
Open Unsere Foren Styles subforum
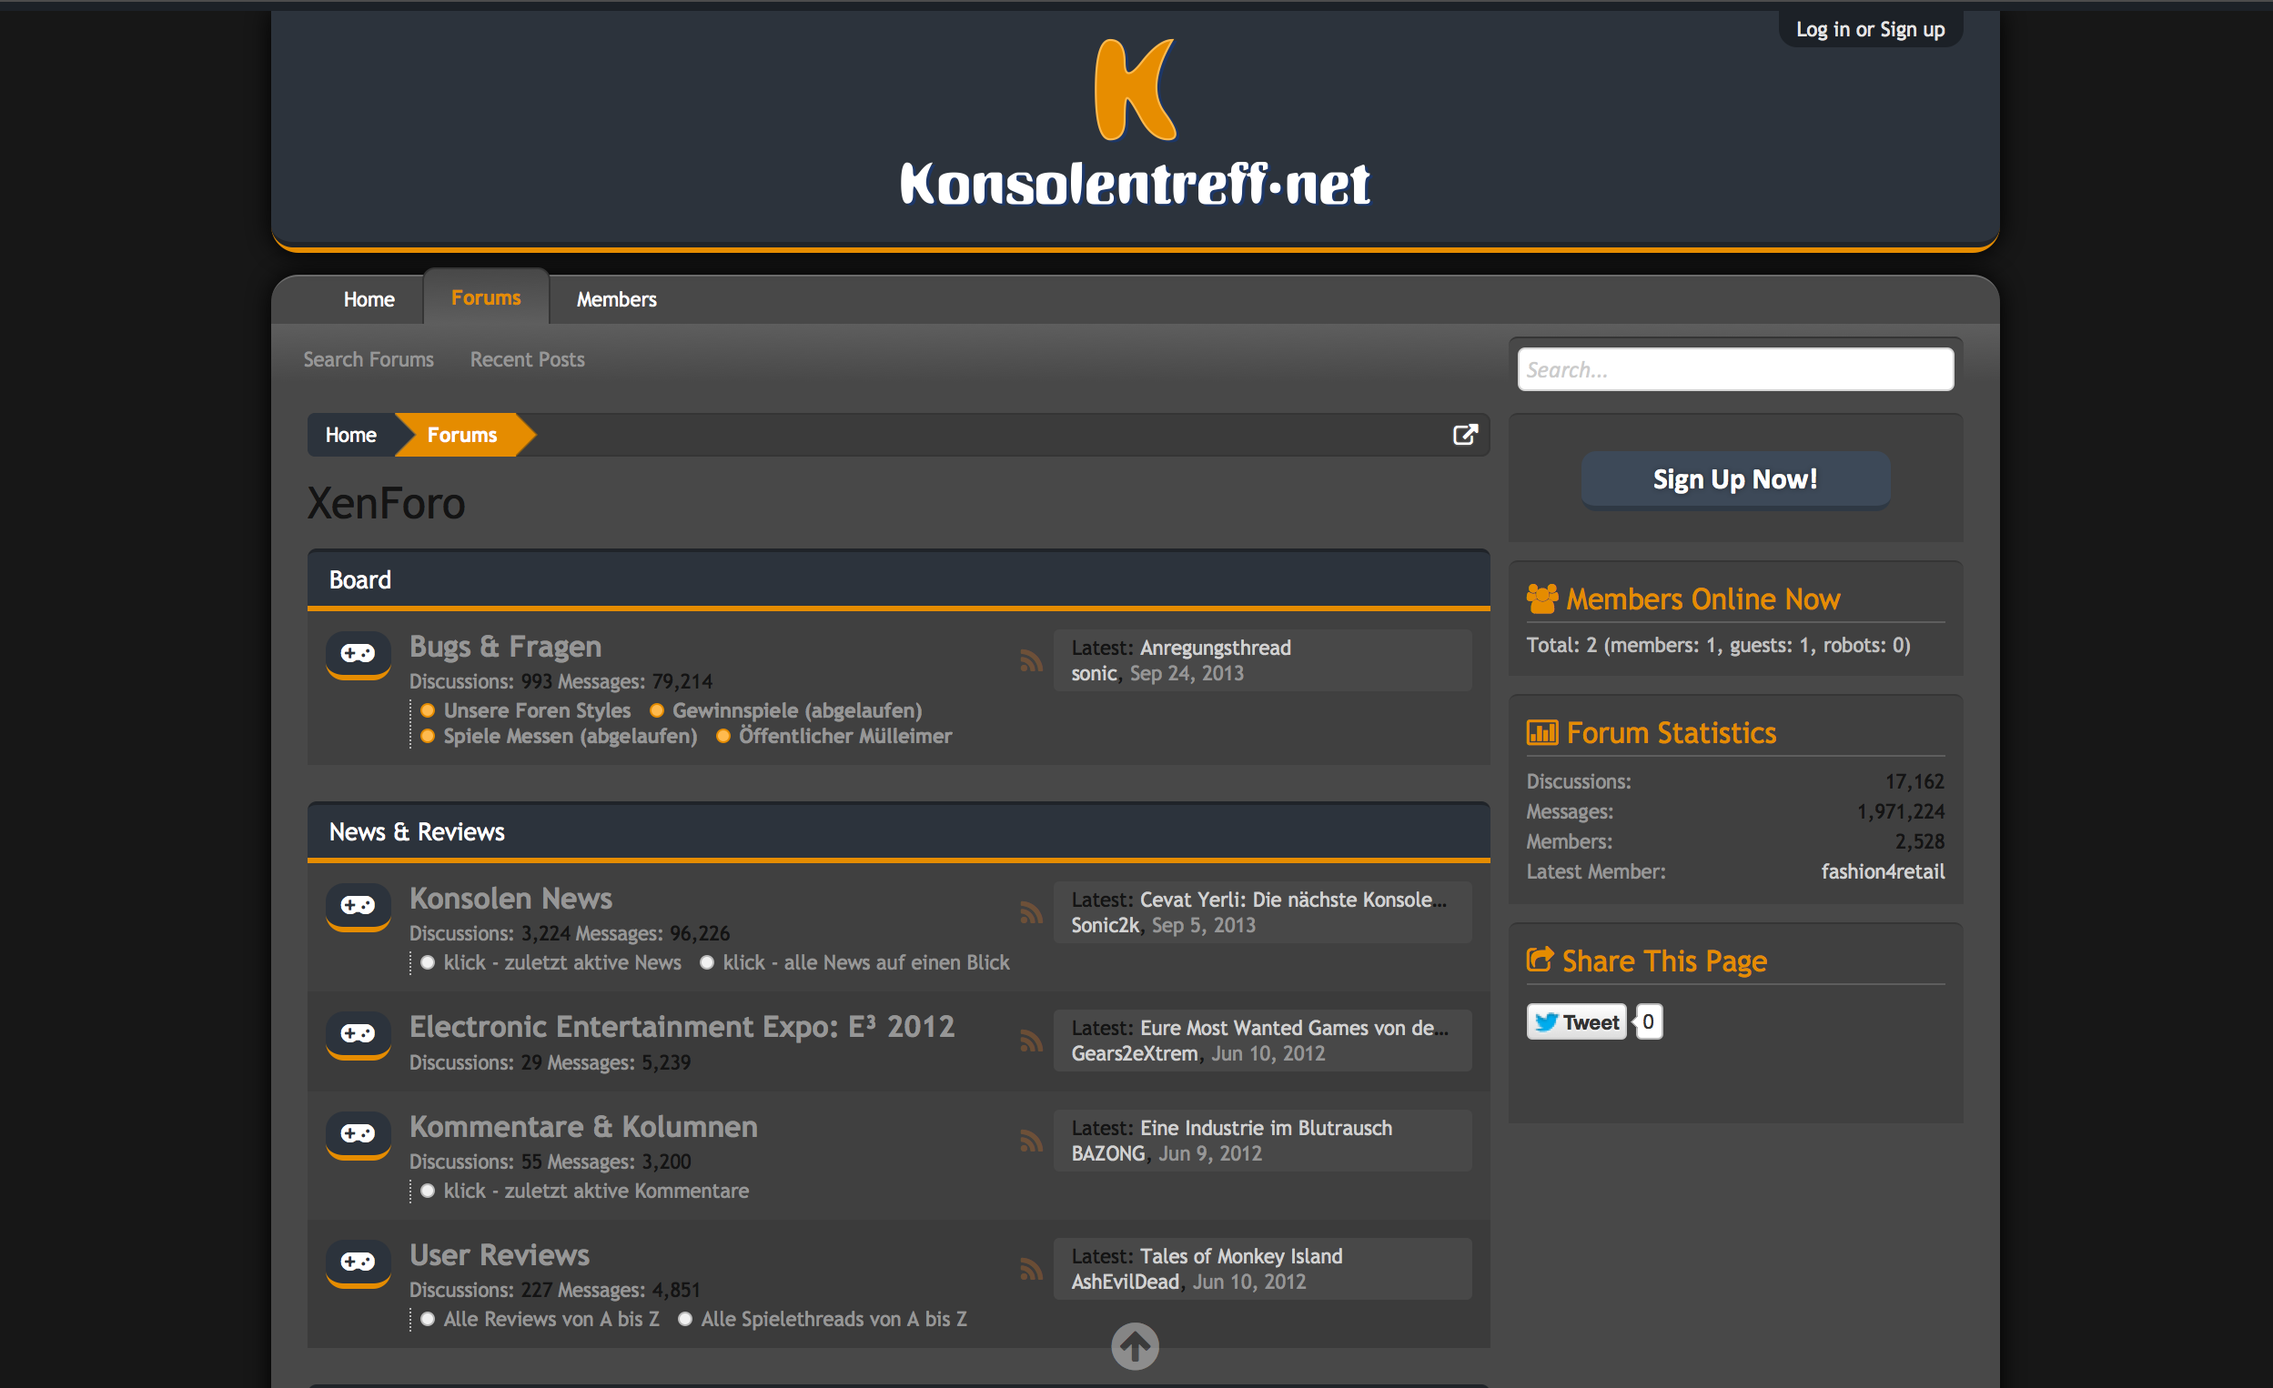(x=537, y=710)
